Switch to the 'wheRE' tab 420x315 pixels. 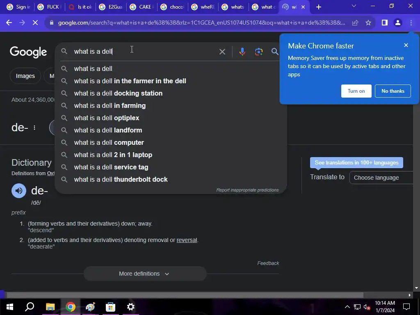tap(203, 7)
